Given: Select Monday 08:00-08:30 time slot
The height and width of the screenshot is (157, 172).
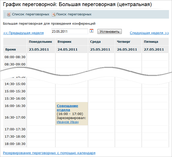Looking at the screenshot, I should pyautogui.click(x=41, y=57).
